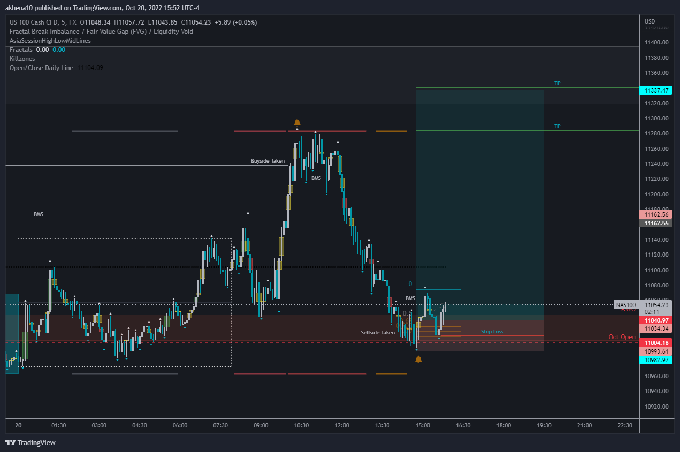680x452 pixels.
Task: Click the 11400.00 price axis label
Action: pos(656,42)
